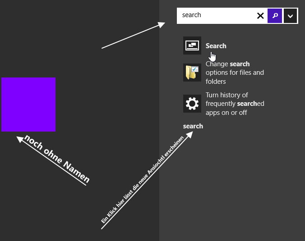Screen dimensions: 305x241
Task: Click inside the search text field
Action: coord(216,16)
